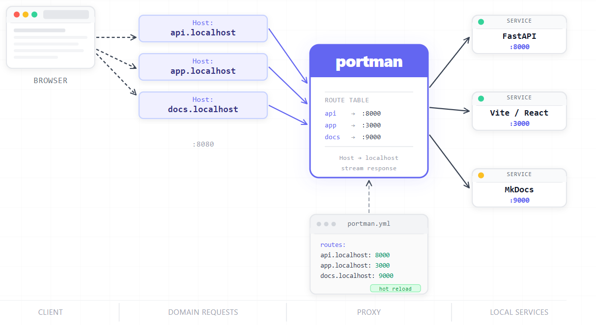
Task: Select the api.localhost host box
Action: point(203,29)
